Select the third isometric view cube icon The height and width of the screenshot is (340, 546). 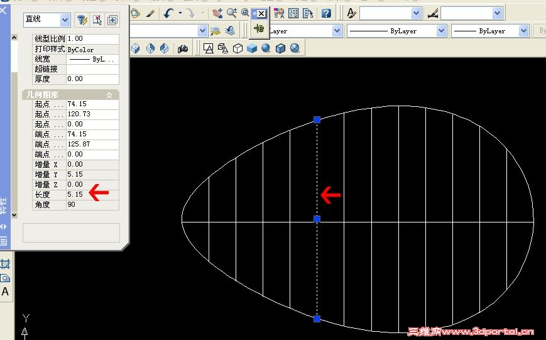point(165,48)
